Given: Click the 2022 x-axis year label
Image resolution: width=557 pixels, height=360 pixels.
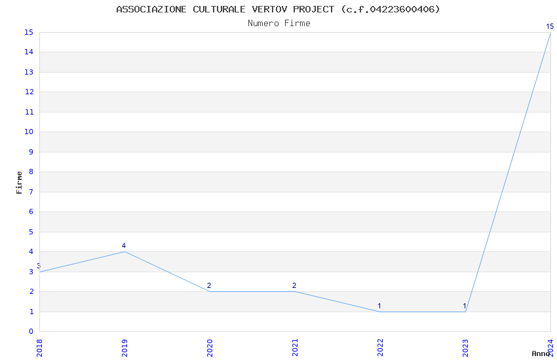Looking at the screenshot, I should (380, 348).
